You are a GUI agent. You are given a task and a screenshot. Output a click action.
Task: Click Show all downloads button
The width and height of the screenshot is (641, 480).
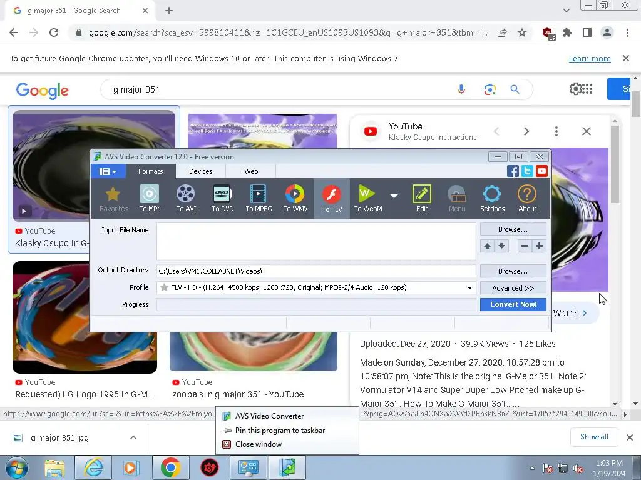click(594, 437)
